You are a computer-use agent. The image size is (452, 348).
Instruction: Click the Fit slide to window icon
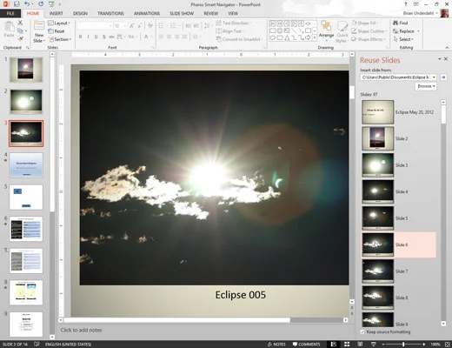tap(447, 345)
